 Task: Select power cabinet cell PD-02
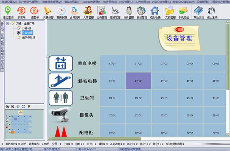138,131
